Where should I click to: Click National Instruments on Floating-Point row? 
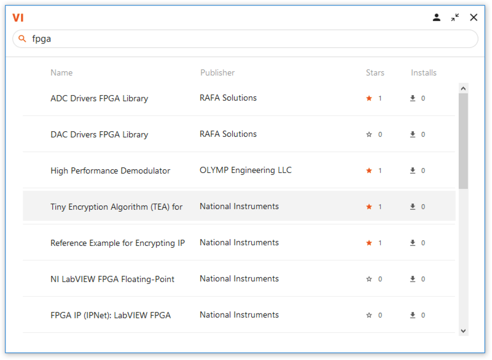pyautogui.click(x=239, y=278)
